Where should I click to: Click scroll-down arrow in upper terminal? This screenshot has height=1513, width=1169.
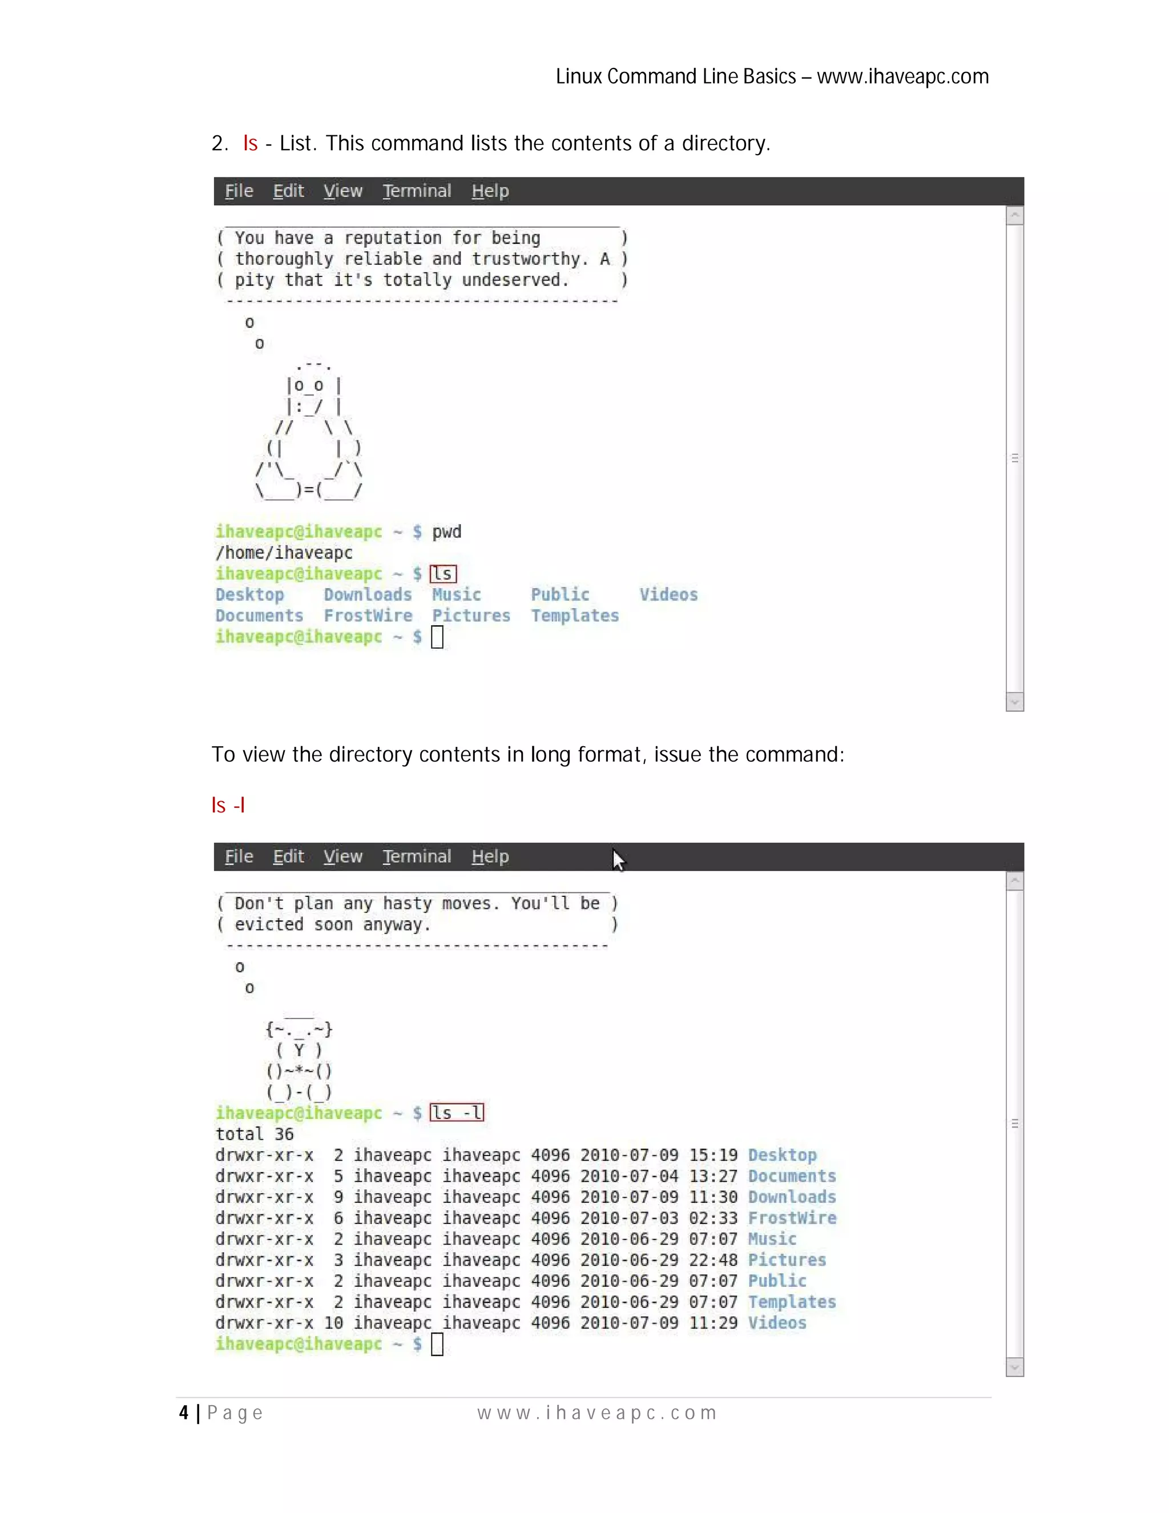coord(1014,702)
